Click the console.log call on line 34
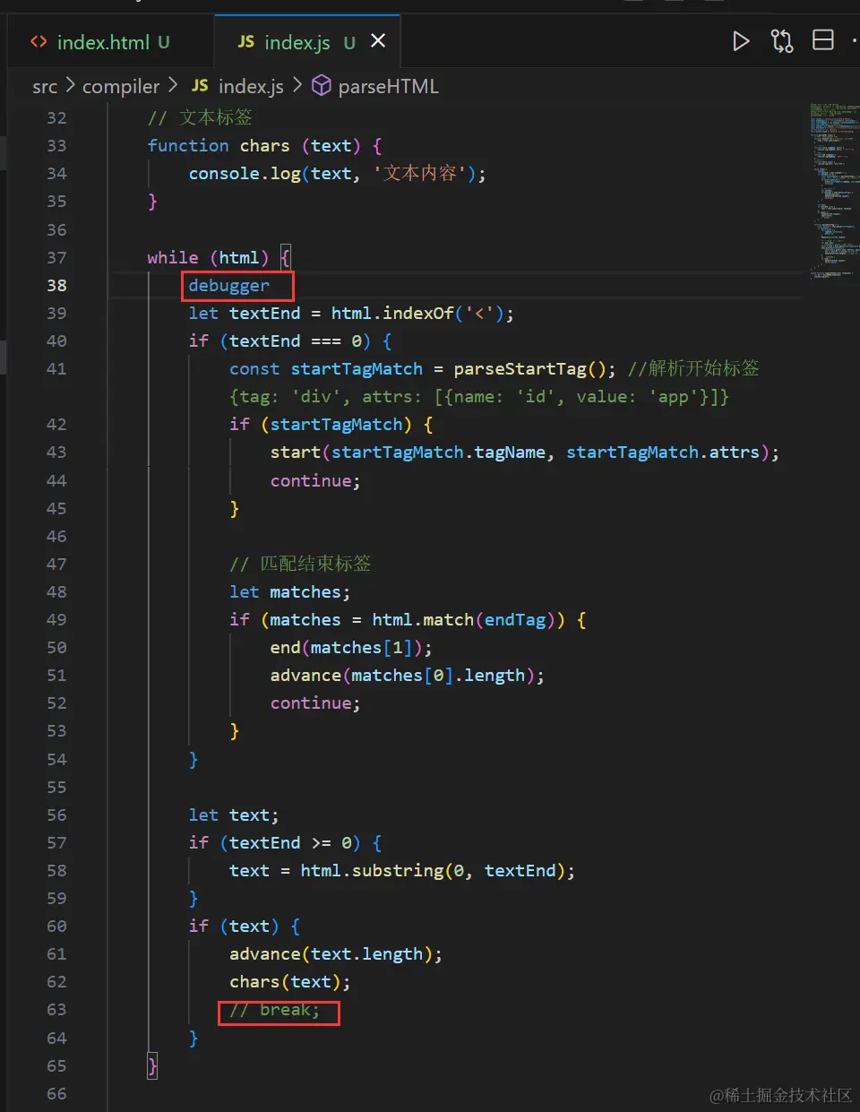The image size is (860, 1112). (x=337, y=174)
